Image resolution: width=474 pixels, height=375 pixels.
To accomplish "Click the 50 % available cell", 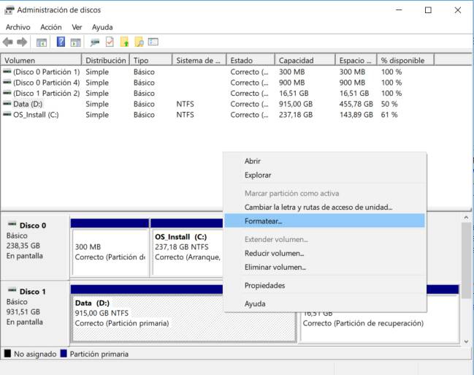I will [x=389, y=104].
